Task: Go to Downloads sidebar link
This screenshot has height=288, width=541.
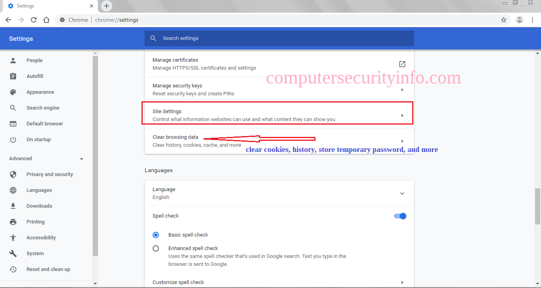Action: coord(39,206)
